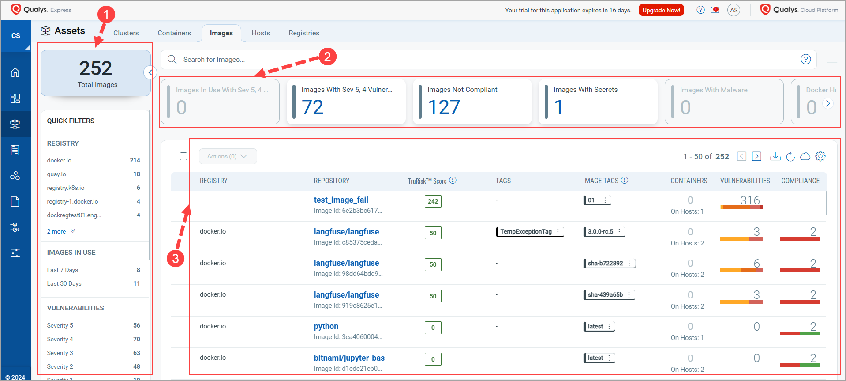Click the download icon above the table
Viewport: 846px width, 381px height.
click(x=775, y=156)
